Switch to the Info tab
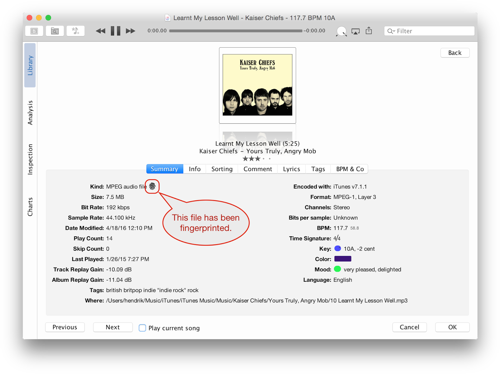This screenshot has height=374, width=500. coord(195,169)
